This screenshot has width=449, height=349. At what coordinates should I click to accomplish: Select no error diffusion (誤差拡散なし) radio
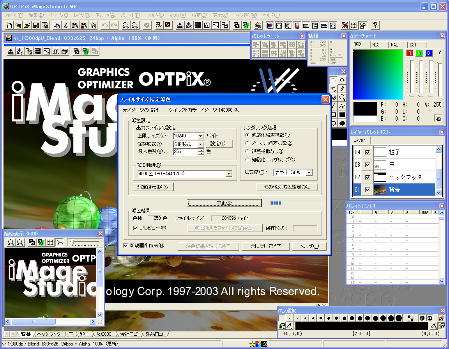(x=247, y=151)
